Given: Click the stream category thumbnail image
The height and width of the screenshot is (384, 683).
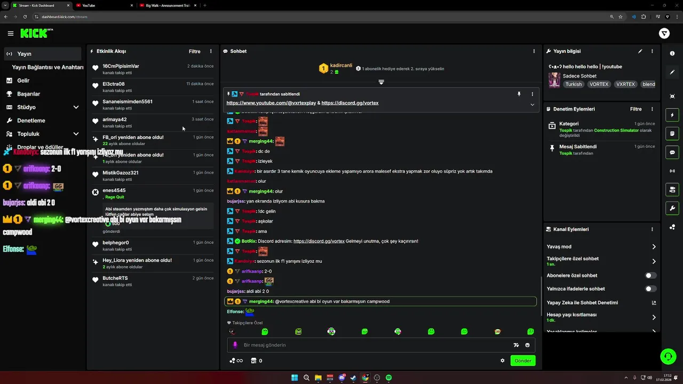Looking at the screenshot, I should click(554, 80).
